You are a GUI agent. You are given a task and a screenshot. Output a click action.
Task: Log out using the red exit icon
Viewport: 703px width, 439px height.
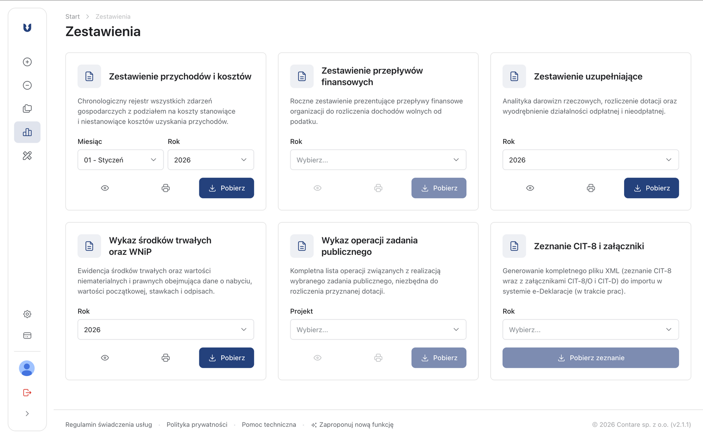27,392
